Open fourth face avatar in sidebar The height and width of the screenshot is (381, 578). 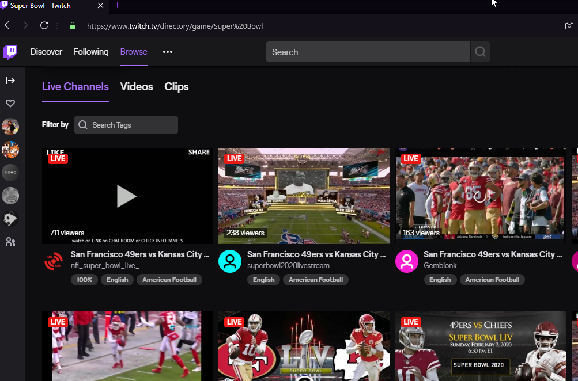click(x=10, y=196)
